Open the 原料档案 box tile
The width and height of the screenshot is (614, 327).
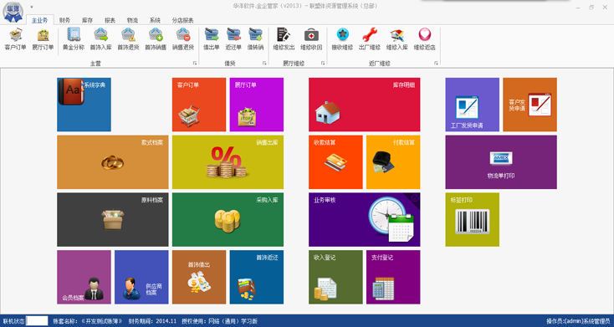point(113,220)
